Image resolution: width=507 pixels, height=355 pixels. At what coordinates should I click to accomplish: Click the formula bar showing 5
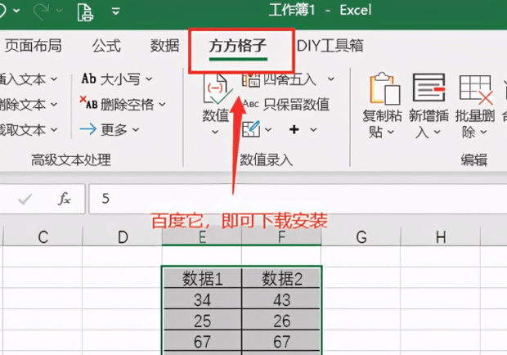coord(298,199)
